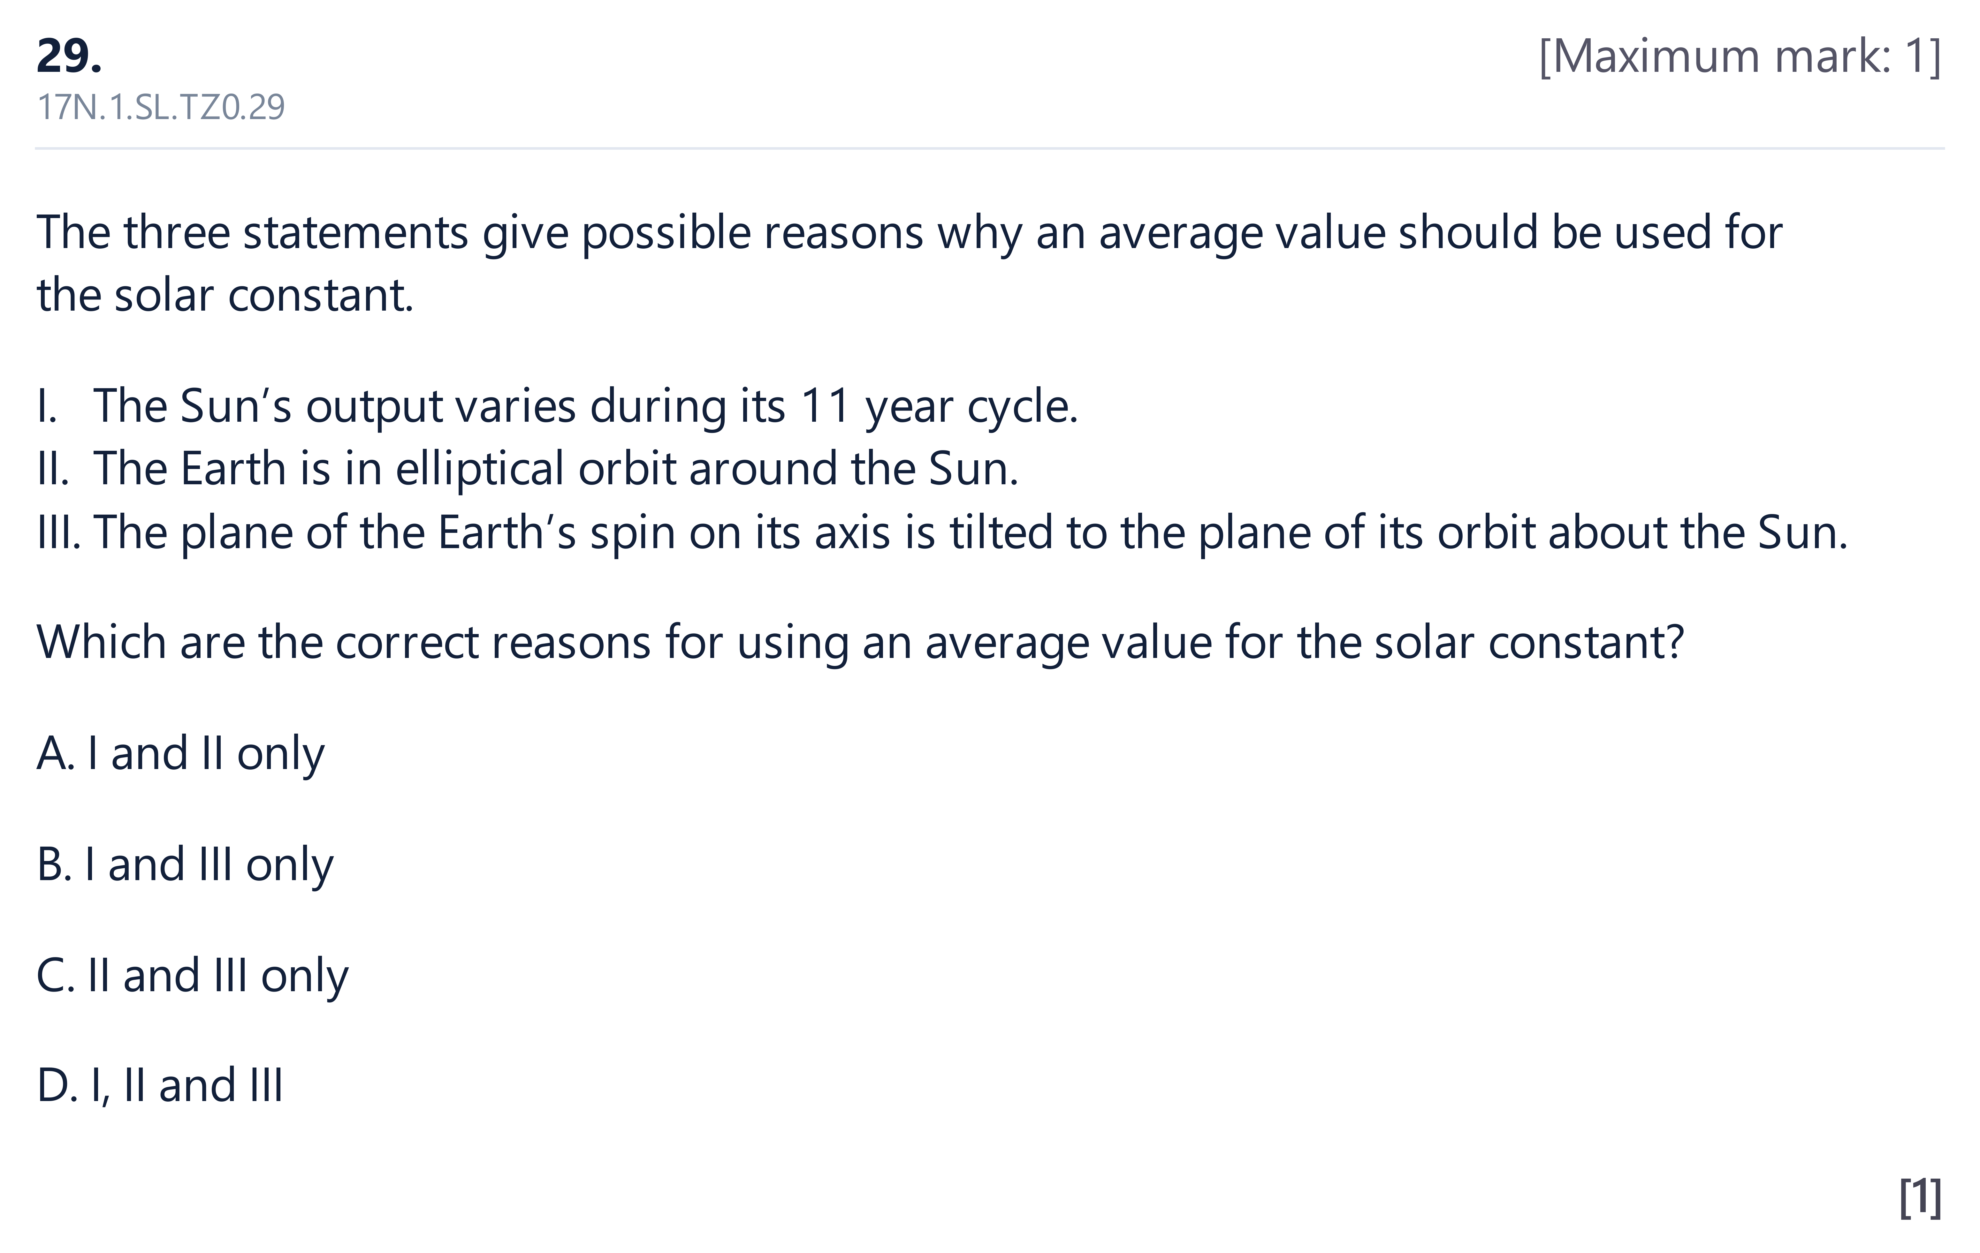Click the question 'Which are the correct reasons' line
Viewport: 1980px width, 1253px height.
point(860,642)
